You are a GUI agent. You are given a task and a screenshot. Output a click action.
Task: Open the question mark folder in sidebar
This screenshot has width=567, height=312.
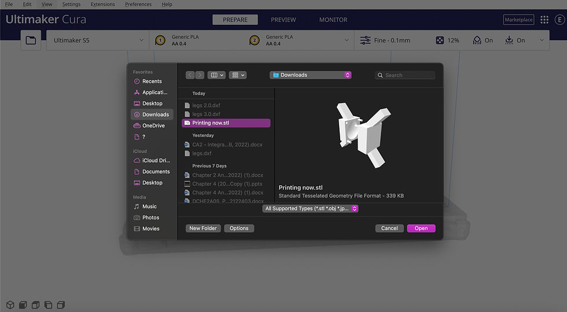pyautogui.click(x=152, y=137)
